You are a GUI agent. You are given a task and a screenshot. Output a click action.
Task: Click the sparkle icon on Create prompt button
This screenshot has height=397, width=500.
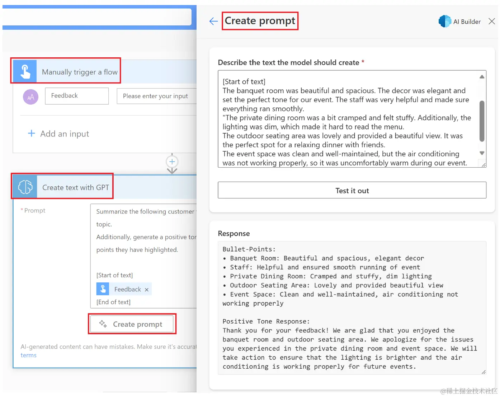[x=103, y=324]
